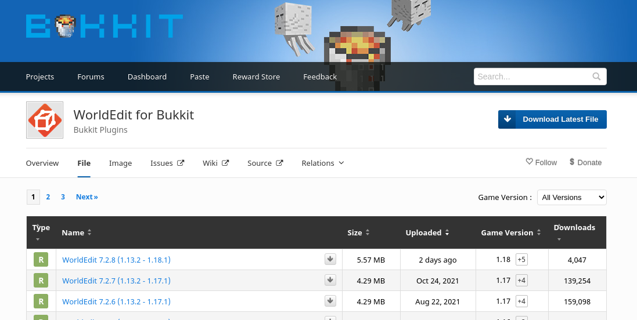
Task: Sort table by Type column arrows
Action: [38, 232]
